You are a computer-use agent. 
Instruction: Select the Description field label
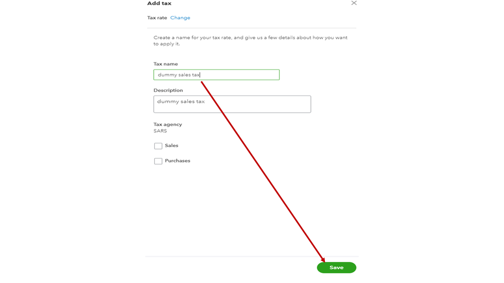(168, 90)
